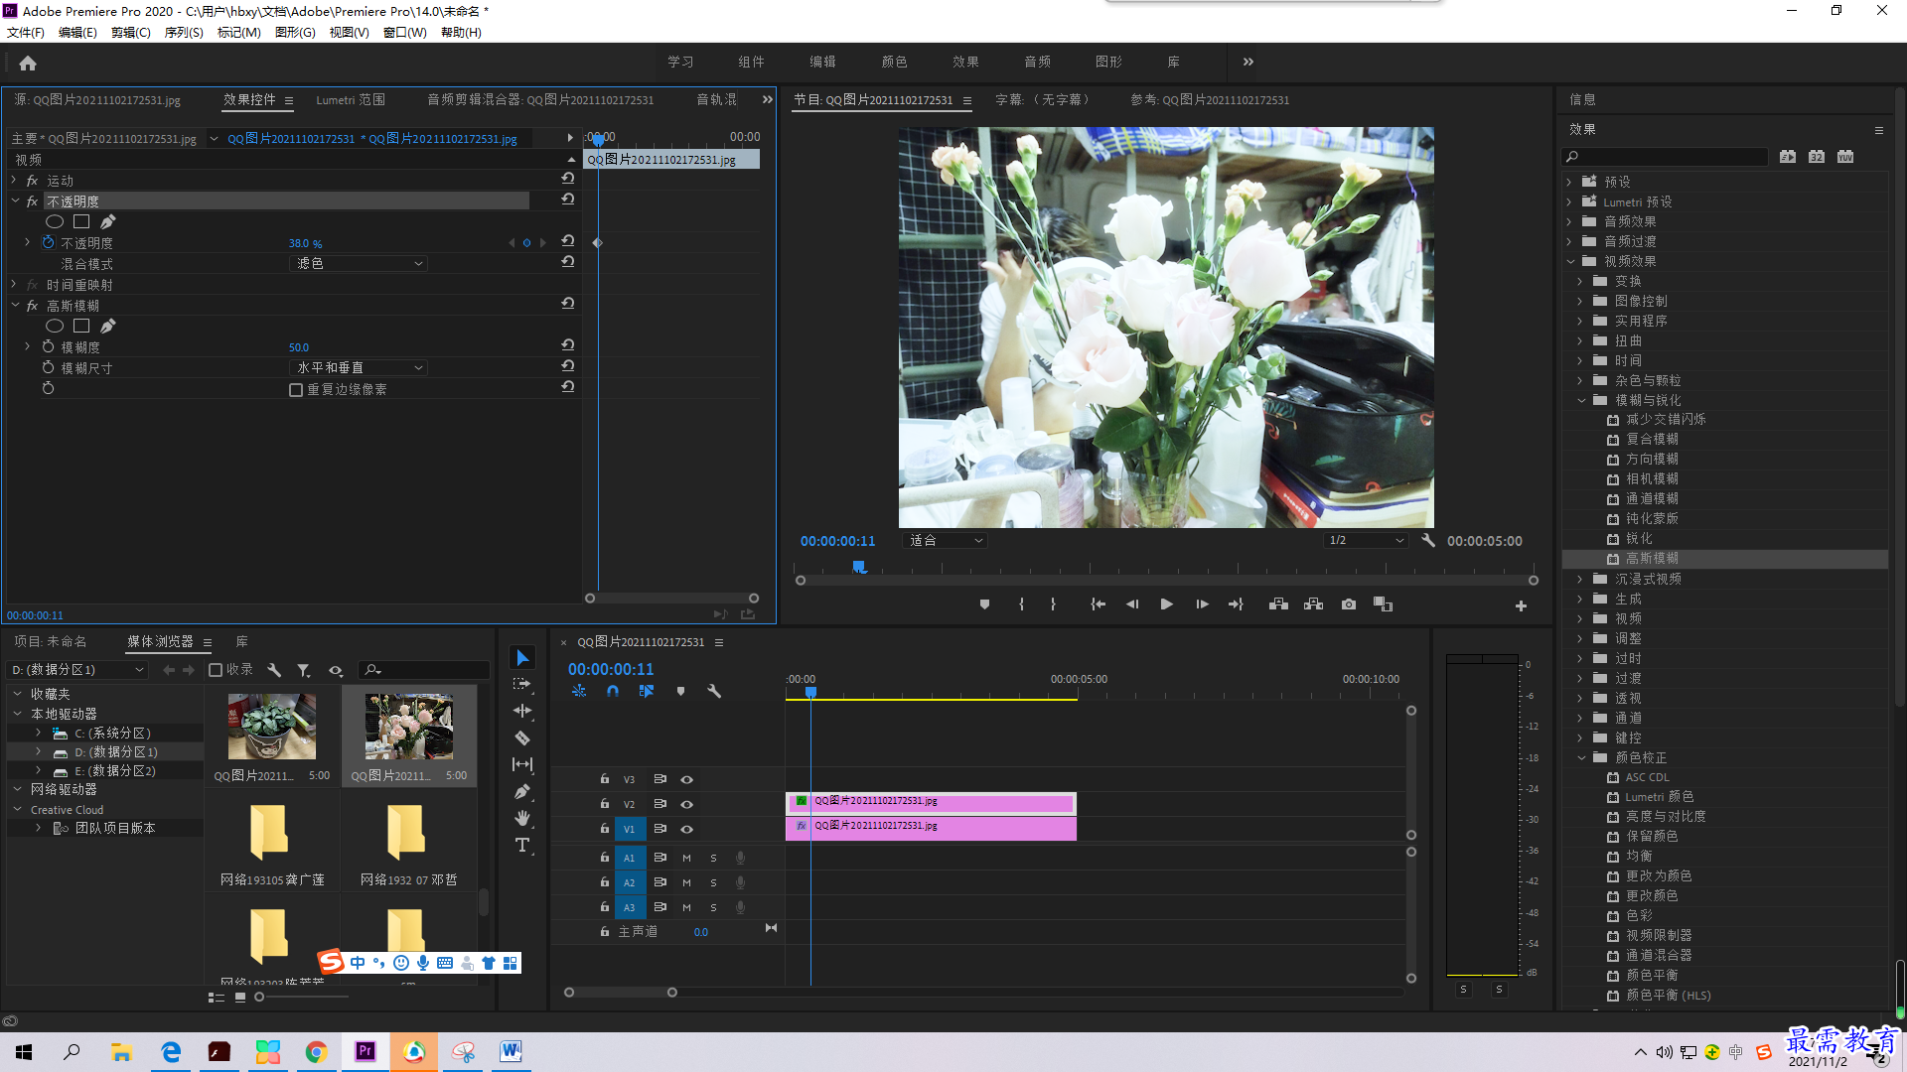Toggle lock on track V1
The height and width of the screenshot is (1072, 1907).
coord(604,829)
